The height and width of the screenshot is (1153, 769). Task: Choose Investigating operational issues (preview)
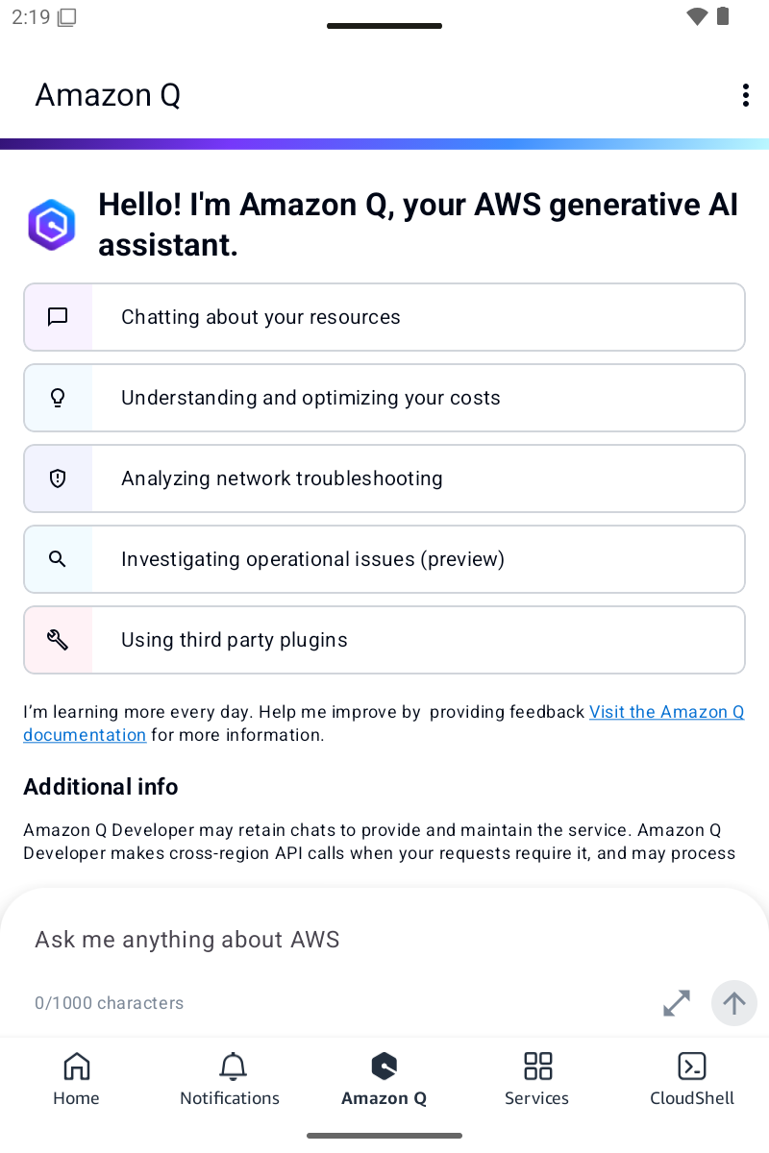click(384, 559)
